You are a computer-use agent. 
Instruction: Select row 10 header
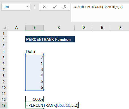(x=4, y=87)
